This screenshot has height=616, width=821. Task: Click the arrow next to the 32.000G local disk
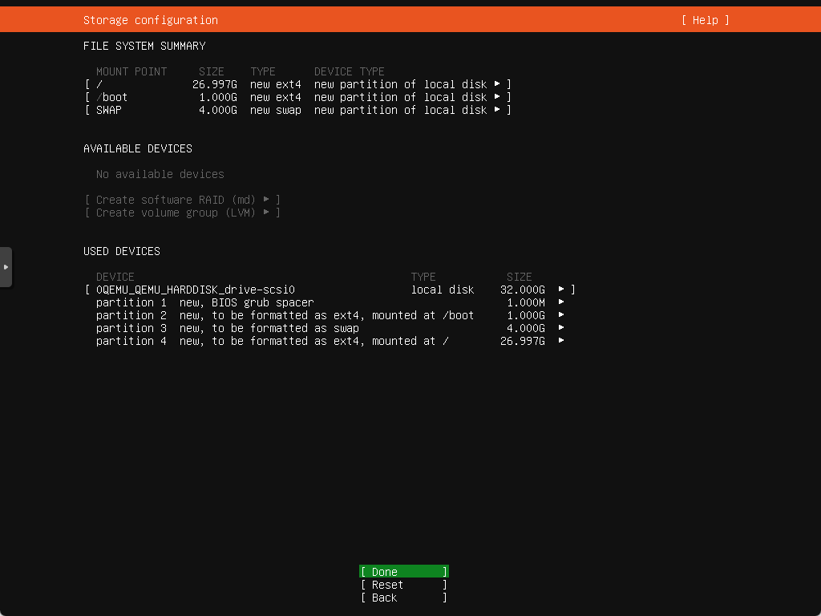tap(561, 290)
